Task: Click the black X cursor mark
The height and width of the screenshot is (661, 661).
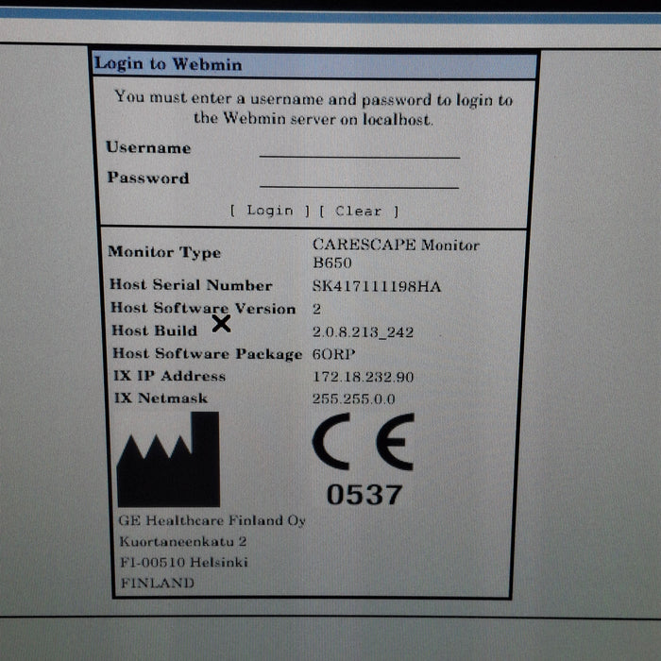Action: tap(221, 324)
